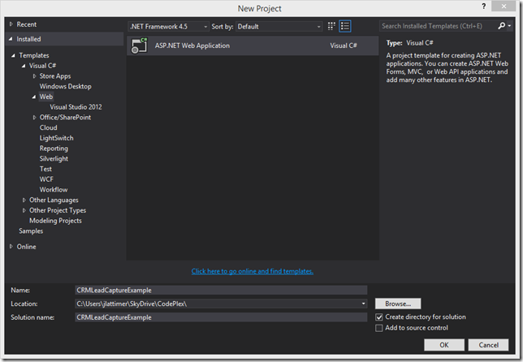The height and width of the screenshot is (362, 523).
Task: Open the Sort by Default dropdown
Action: pyautogui.click(x=279, y=26)
